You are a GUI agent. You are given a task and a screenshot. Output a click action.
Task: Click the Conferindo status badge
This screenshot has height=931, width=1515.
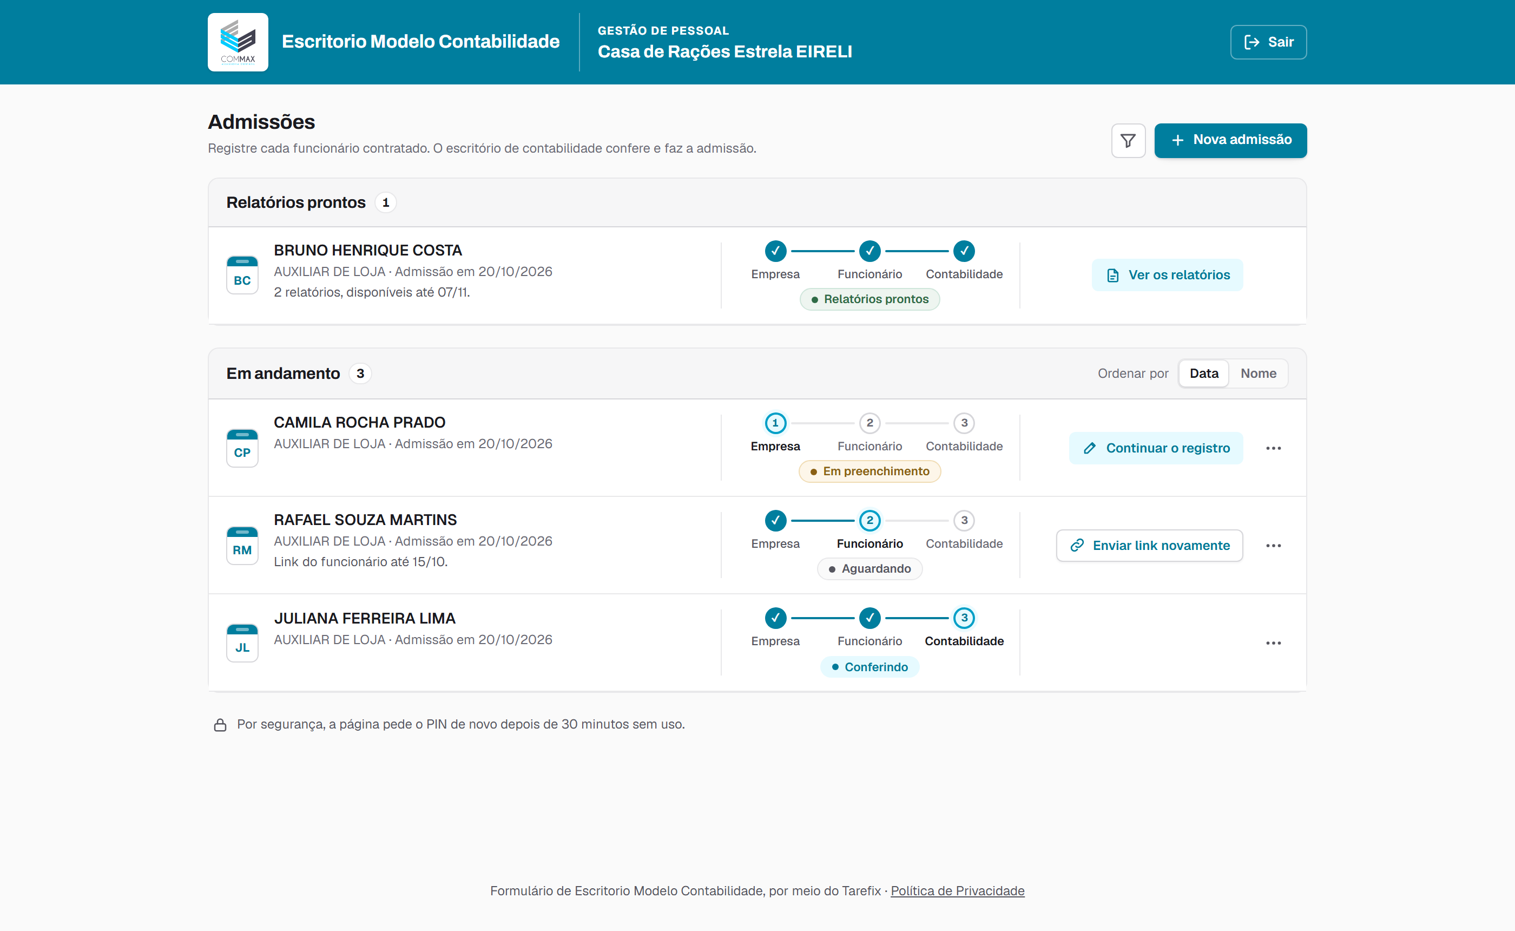(x=870, y=667)
